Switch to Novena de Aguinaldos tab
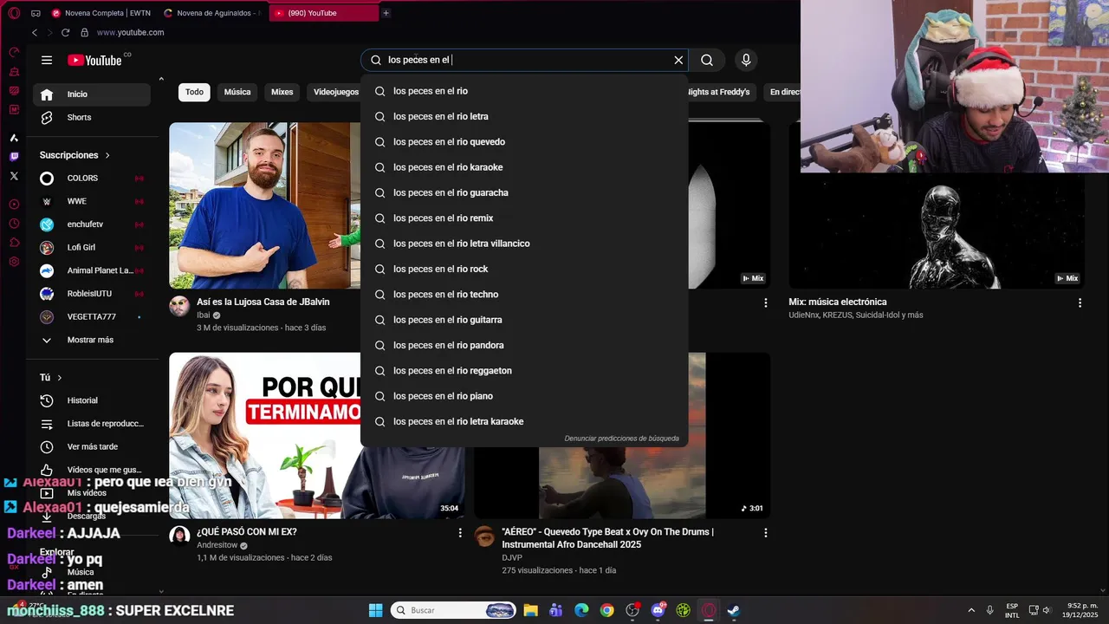This screenshot has width=1109, height=624. 213,13
